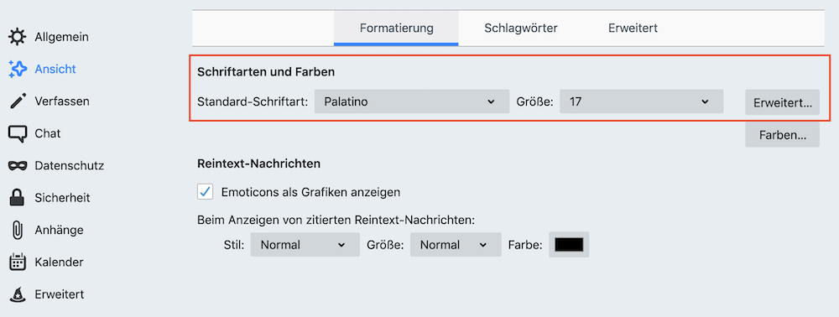The image size is (839, 317).
Task: Open the Standard-Schriftart Palatino dropdown
Action: [411, 101]
